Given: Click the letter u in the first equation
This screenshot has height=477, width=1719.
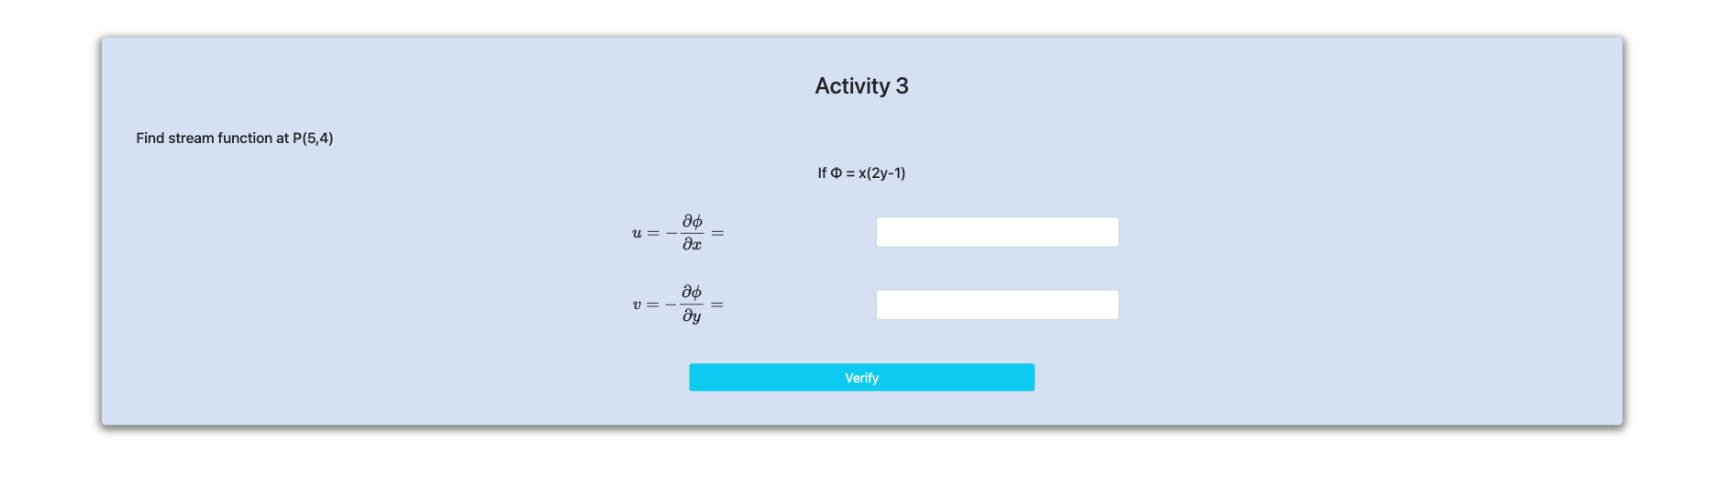Looking at the screenshot, I should 637,234.
